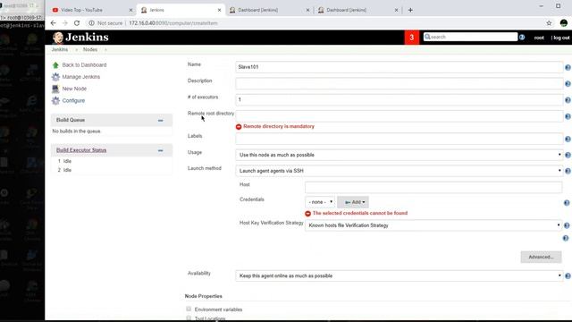
Task: Open the Build Executor Status link
Action: (x=81, y=150)
